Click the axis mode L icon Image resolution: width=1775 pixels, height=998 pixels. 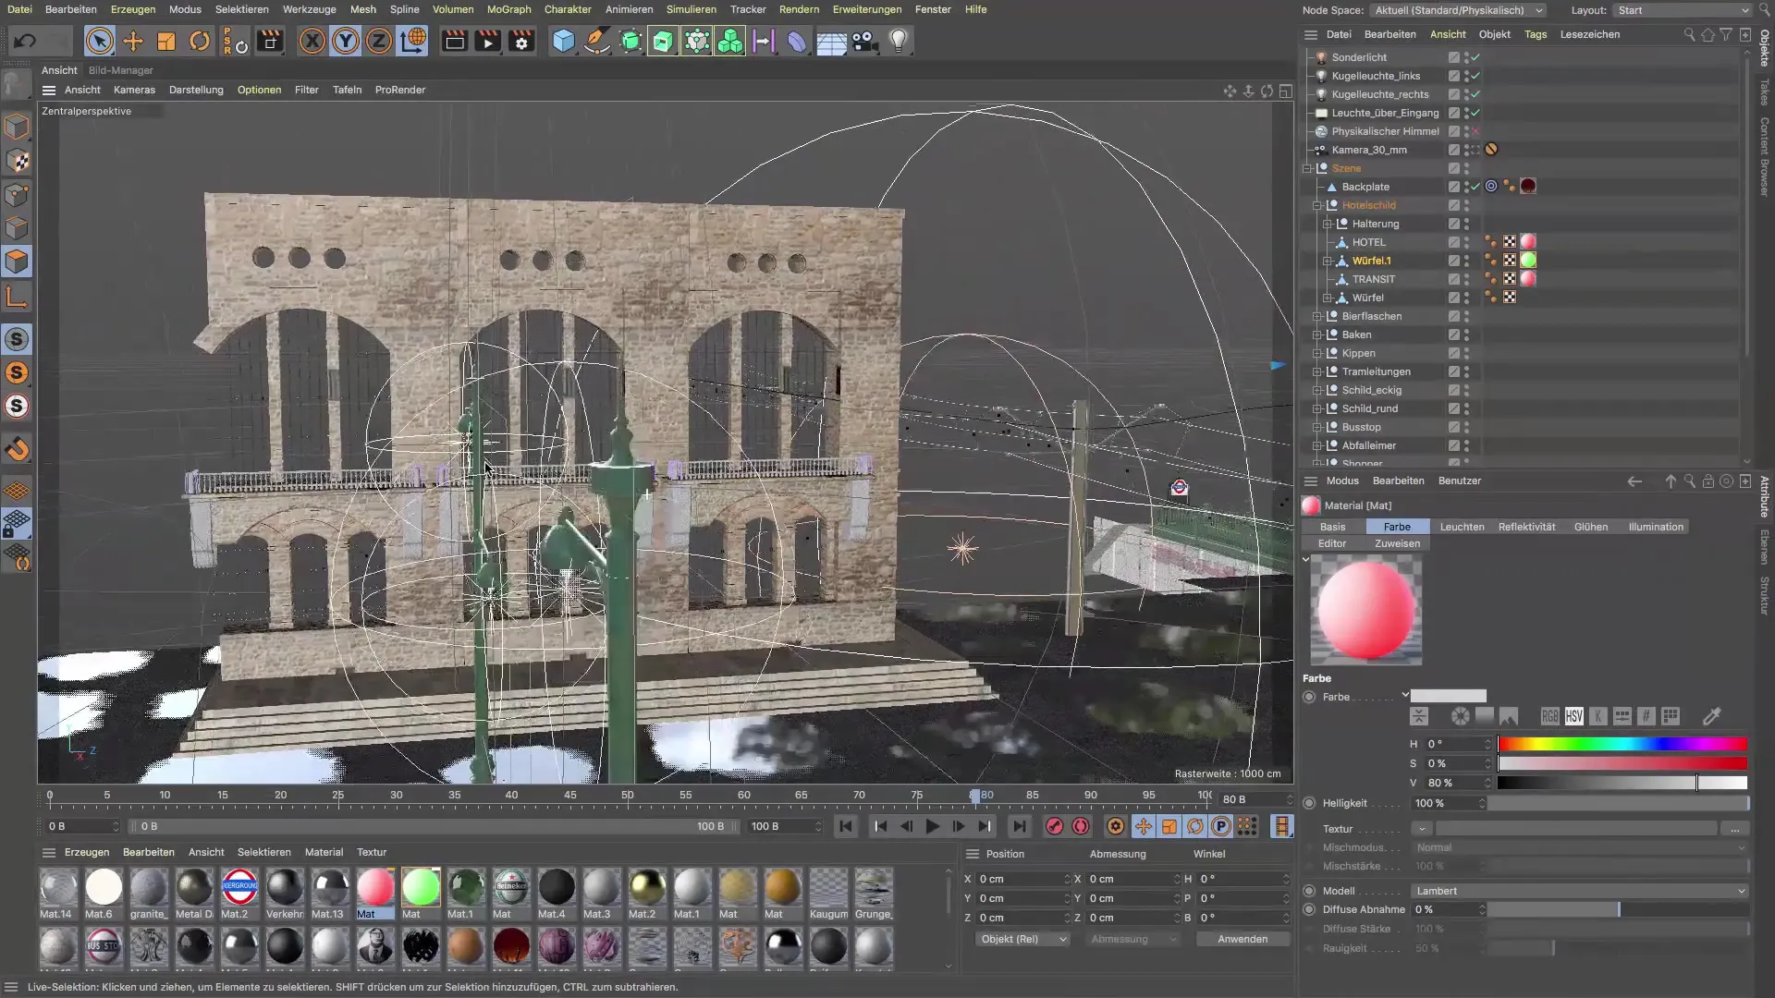18,297
